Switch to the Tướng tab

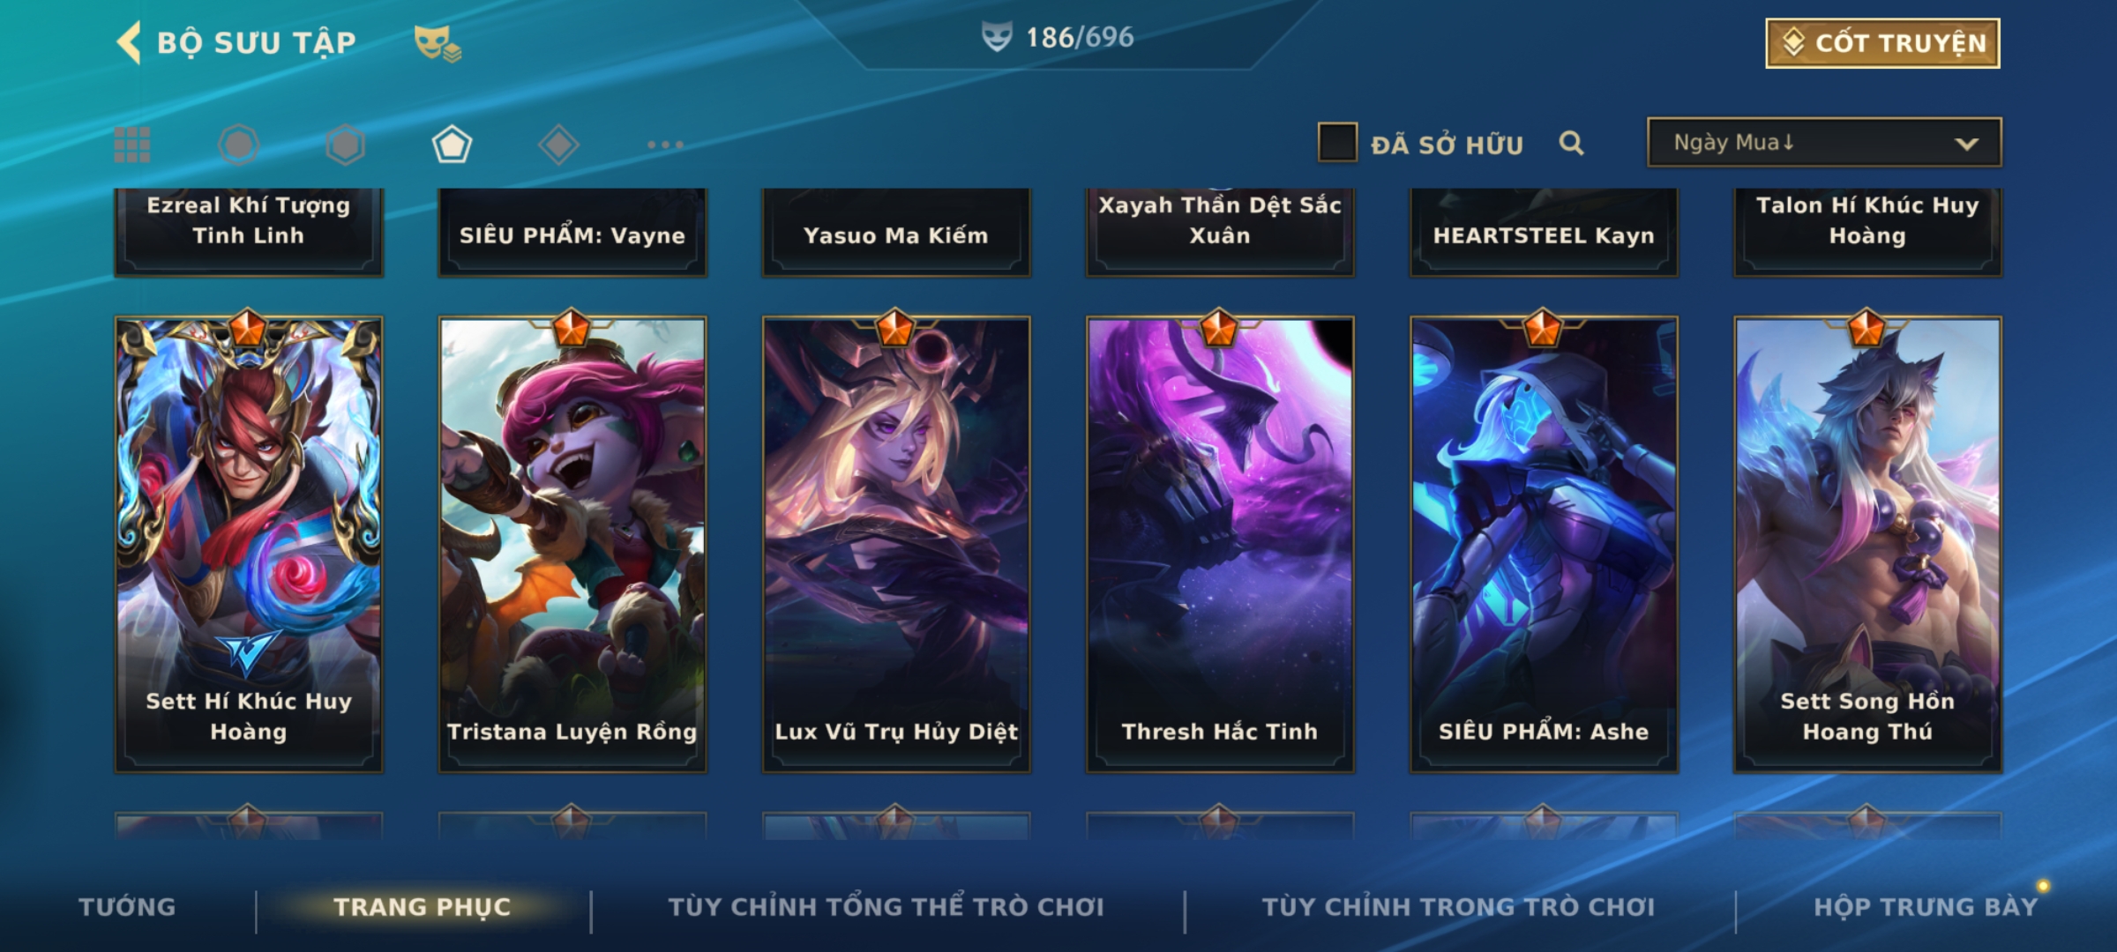pos(127,907)
